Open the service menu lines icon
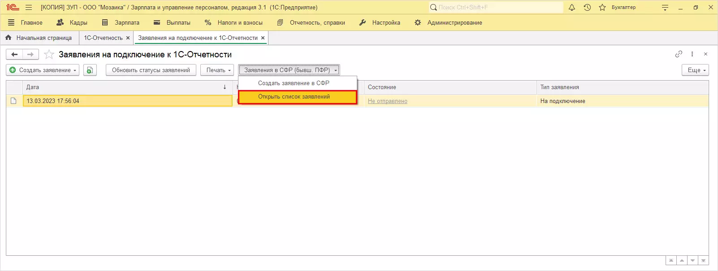The height and width of the screenshot is (271, 718). click(665, 8)
